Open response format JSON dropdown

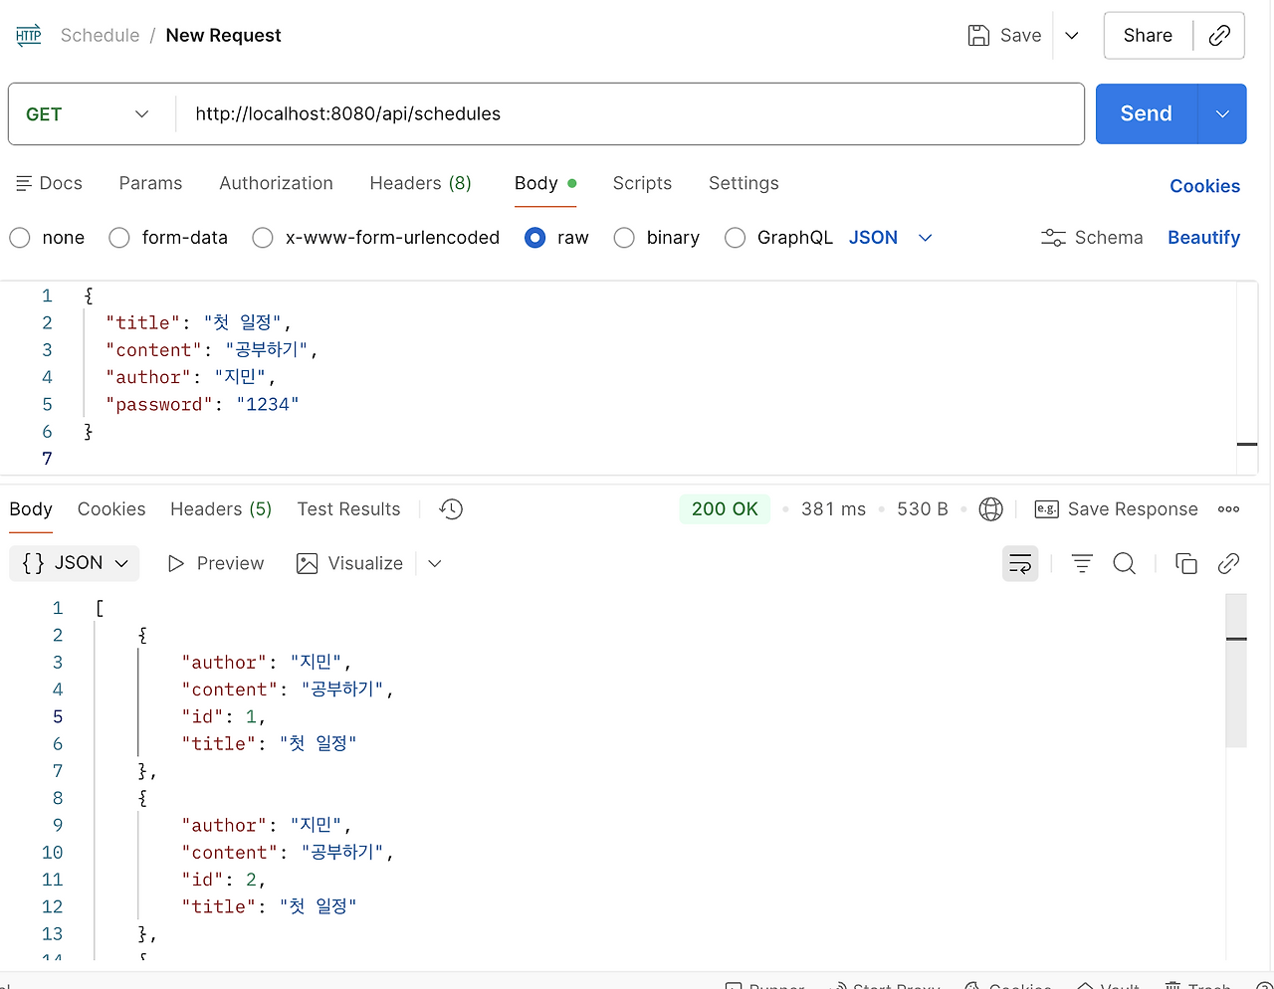75,563
